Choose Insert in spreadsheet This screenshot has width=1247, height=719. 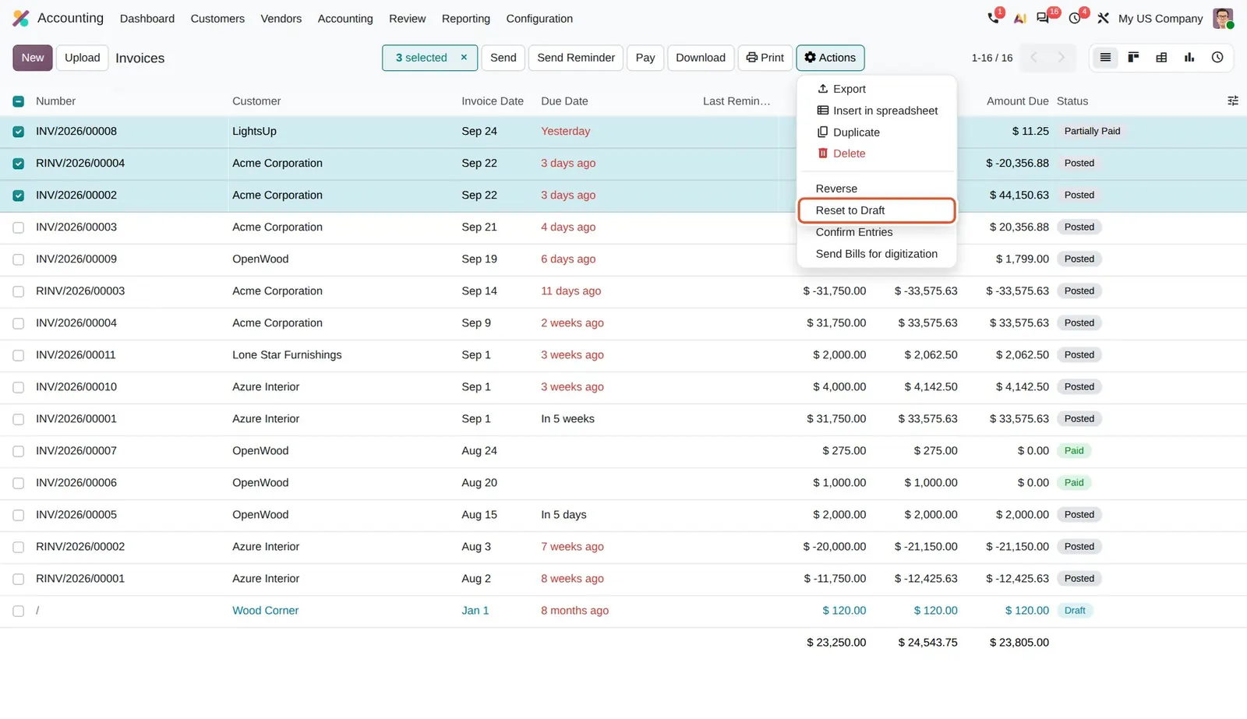[x=877, y=111]
